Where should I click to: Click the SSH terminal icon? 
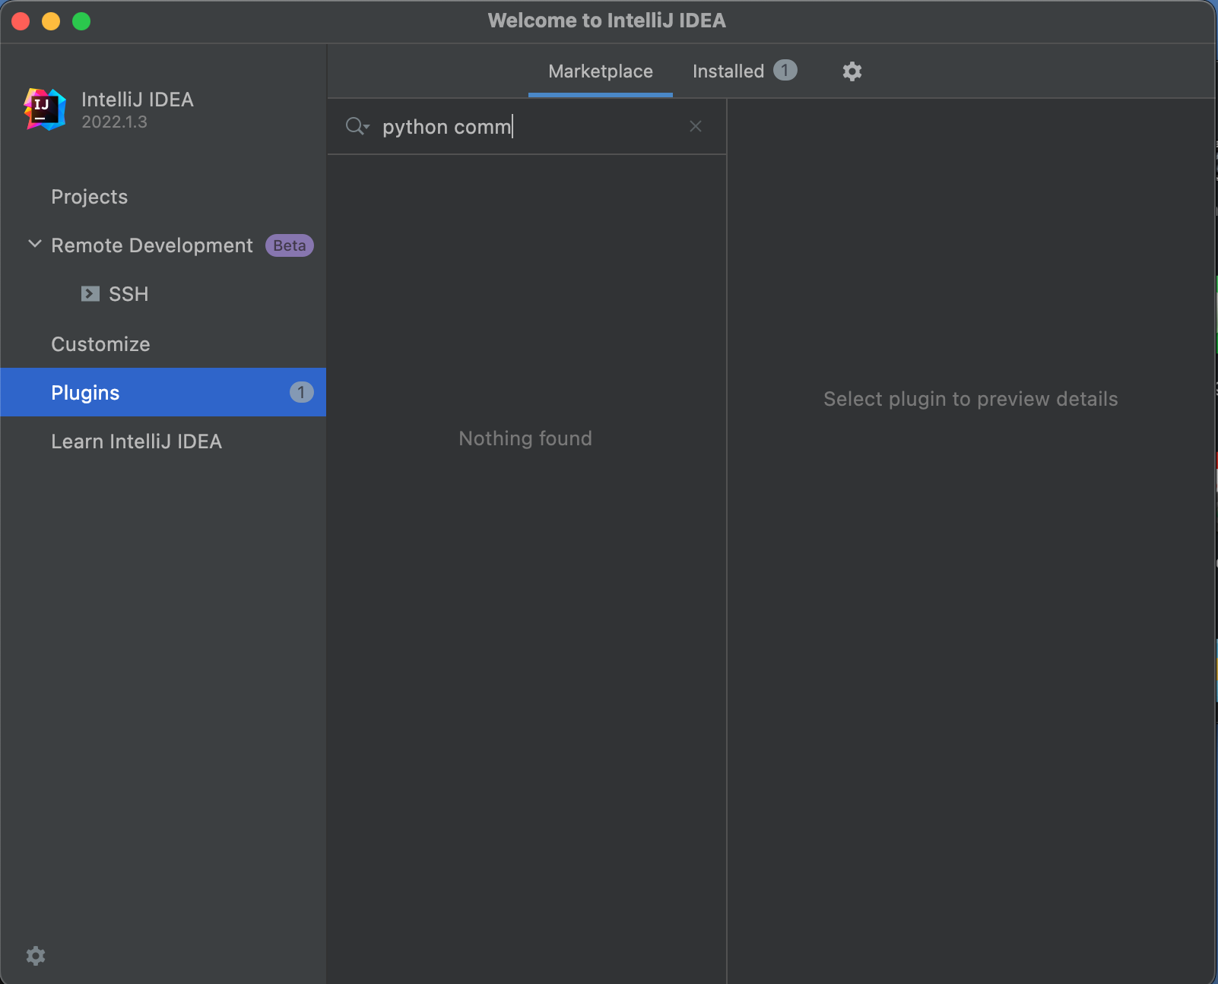pyautogui.click(x=90, y=294)
